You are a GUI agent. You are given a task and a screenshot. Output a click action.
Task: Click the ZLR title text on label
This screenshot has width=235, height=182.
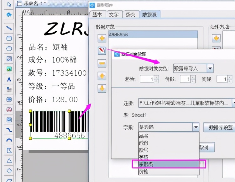[66, 29]
